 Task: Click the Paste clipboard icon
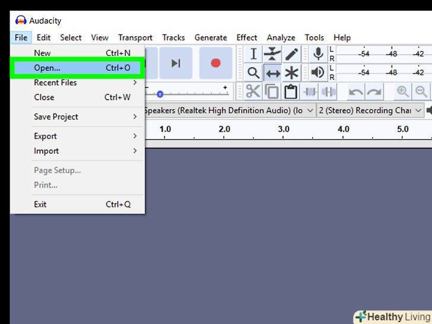[x=290, y=91]
